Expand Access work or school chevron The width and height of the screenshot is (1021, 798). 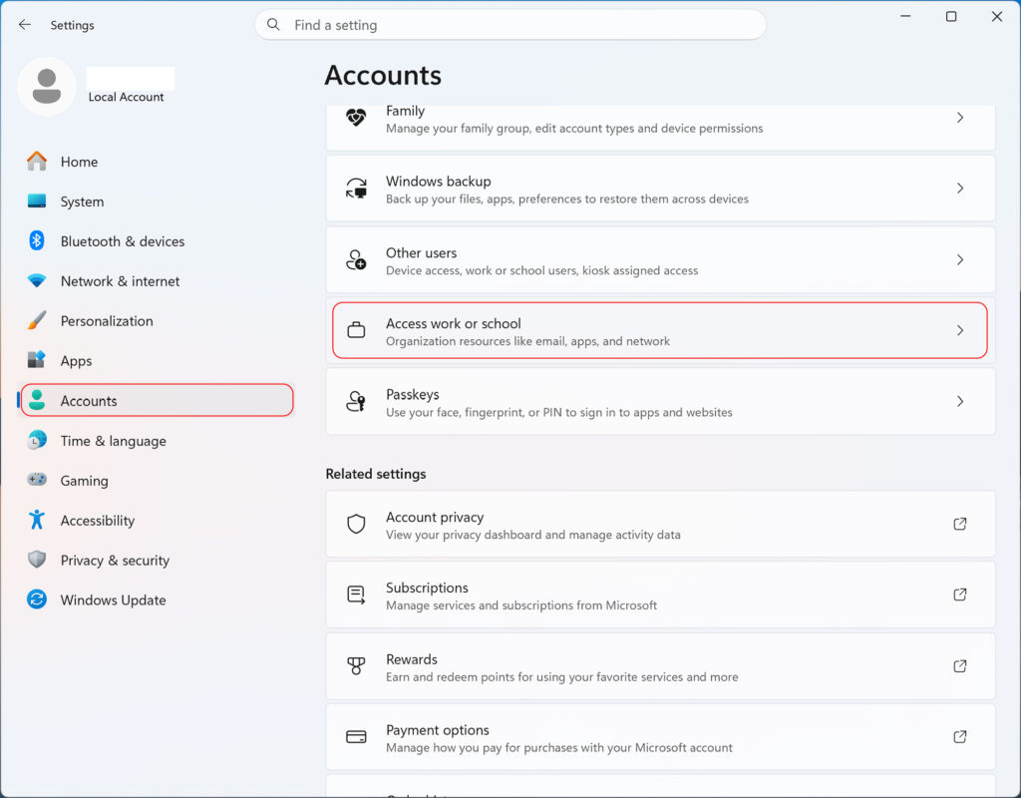pos(960,330)
